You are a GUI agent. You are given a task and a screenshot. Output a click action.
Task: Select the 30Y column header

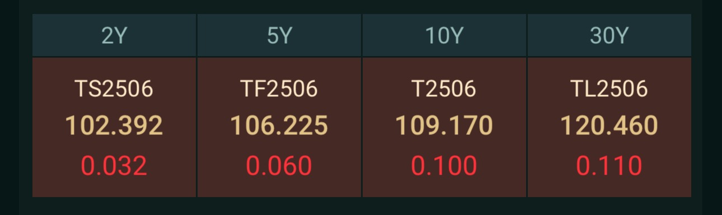pos(610,36)
